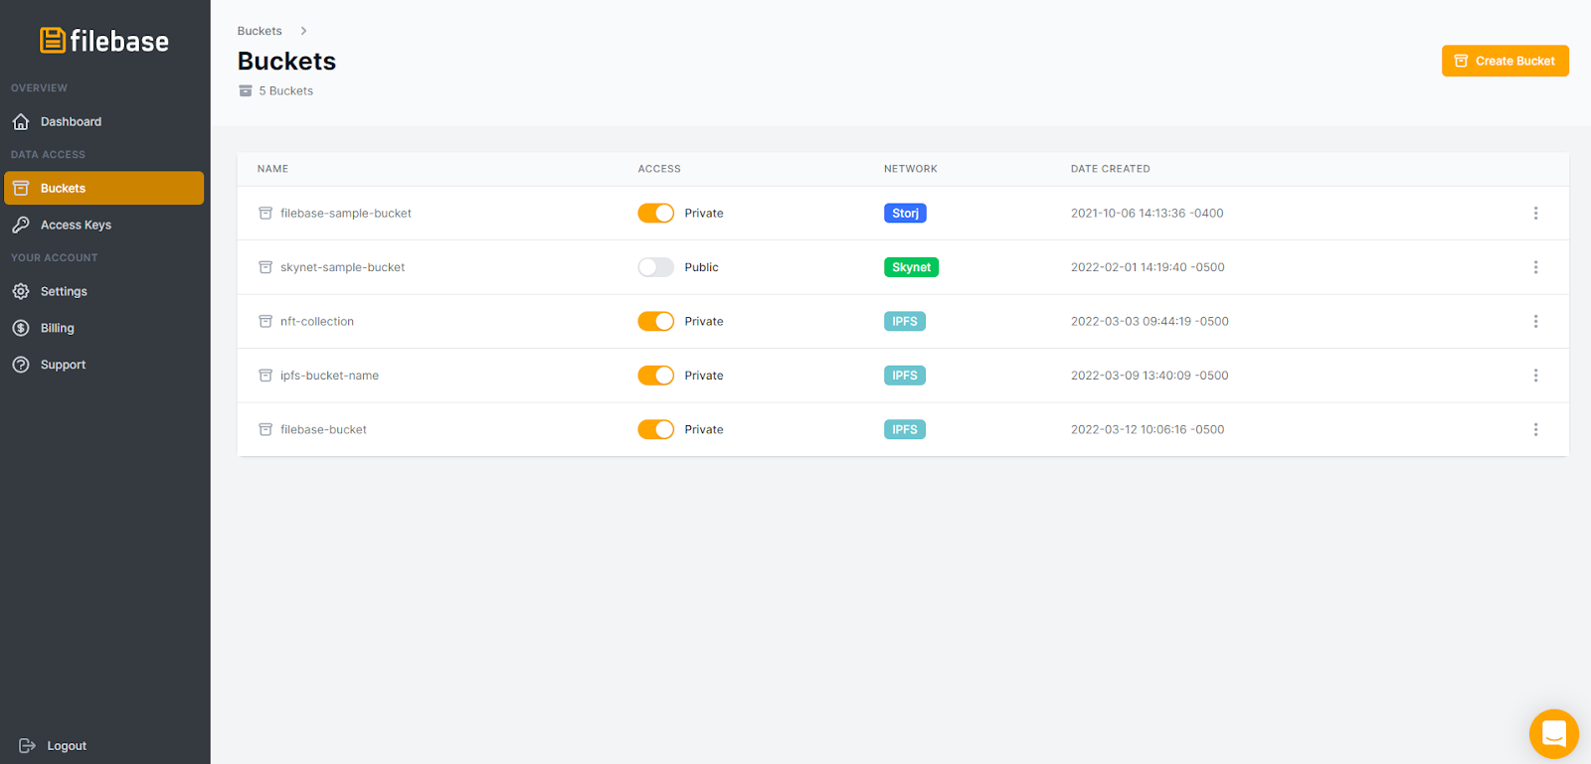
Task: Click the IPFS badge for ipfs-bucket-name
Action: 904,376
